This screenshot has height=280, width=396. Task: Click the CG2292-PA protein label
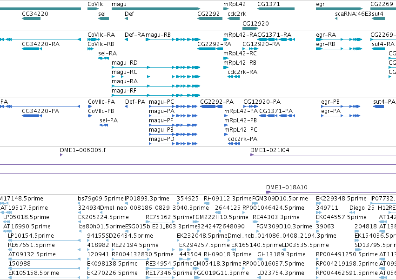click(x=217, y=102)
